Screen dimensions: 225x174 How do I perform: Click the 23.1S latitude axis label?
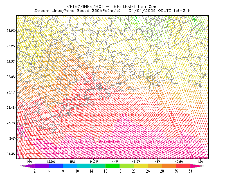point(11,92)
